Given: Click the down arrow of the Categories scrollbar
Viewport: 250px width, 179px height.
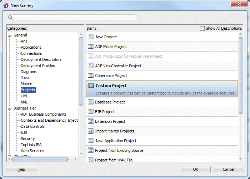Looking at the screenshot, I should [x=81, y=154].
